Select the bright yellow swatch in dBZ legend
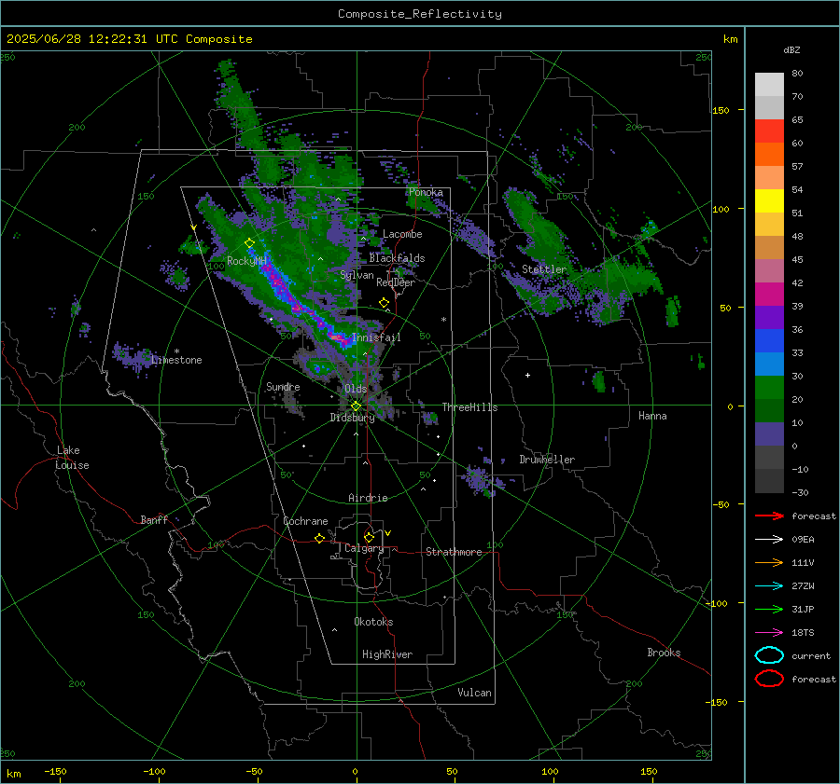840x784 pixels. 769,200
